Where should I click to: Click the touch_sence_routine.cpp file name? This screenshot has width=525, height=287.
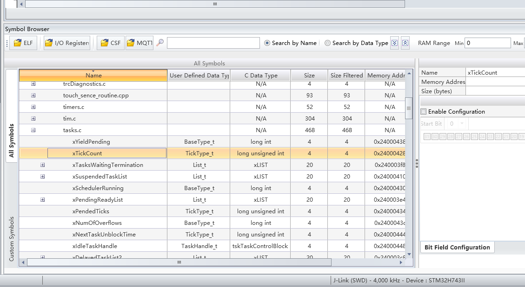click(x=96, y=96)
